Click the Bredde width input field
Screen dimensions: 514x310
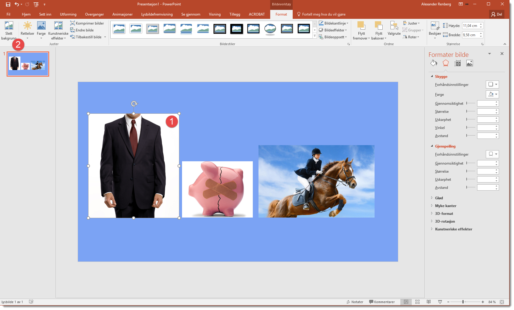(471, 35)
